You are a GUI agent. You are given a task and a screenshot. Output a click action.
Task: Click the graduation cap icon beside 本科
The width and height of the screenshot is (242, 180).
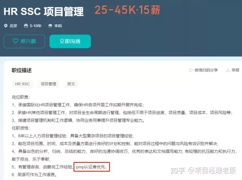pos(50,26)
